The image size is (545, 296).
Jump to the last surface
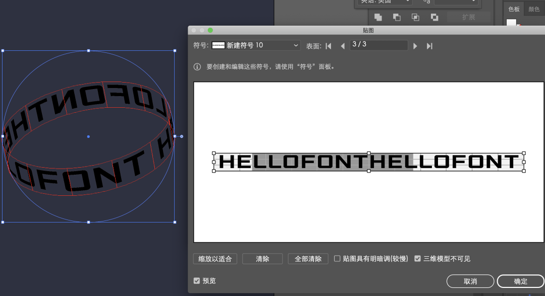point(429,46)
